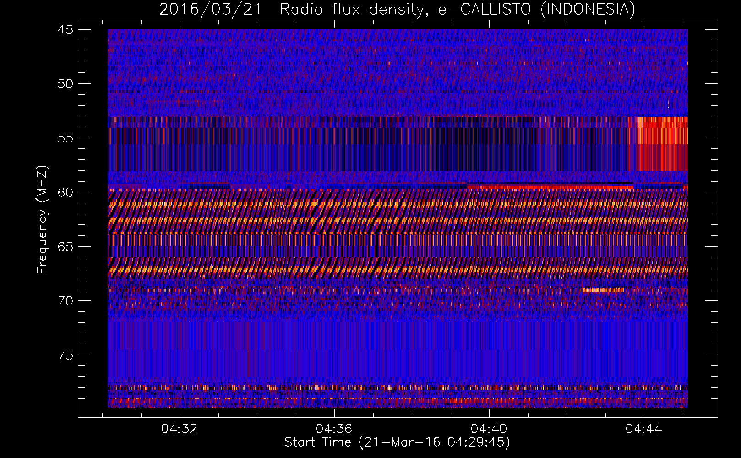Viewport: 741px width, 458px height.
Task: Click the 04:32 time tick label
Action: (180, 429)
